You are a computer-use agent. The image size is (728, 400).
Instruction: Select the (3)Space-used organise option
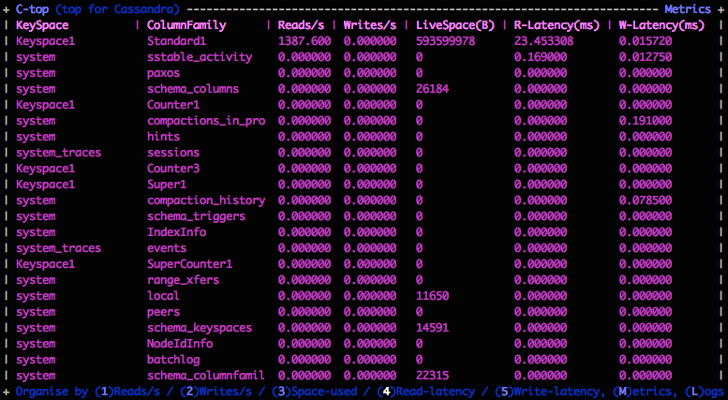[314, 392]
